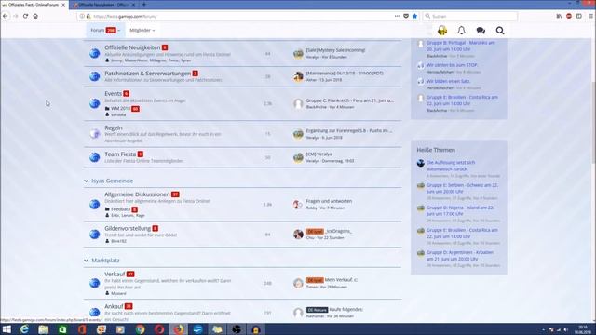This screenshot has width=596, height=335.
Task: Open the Gildenvorstellung board
Action: pyautogui.click(x=128, y=228)
